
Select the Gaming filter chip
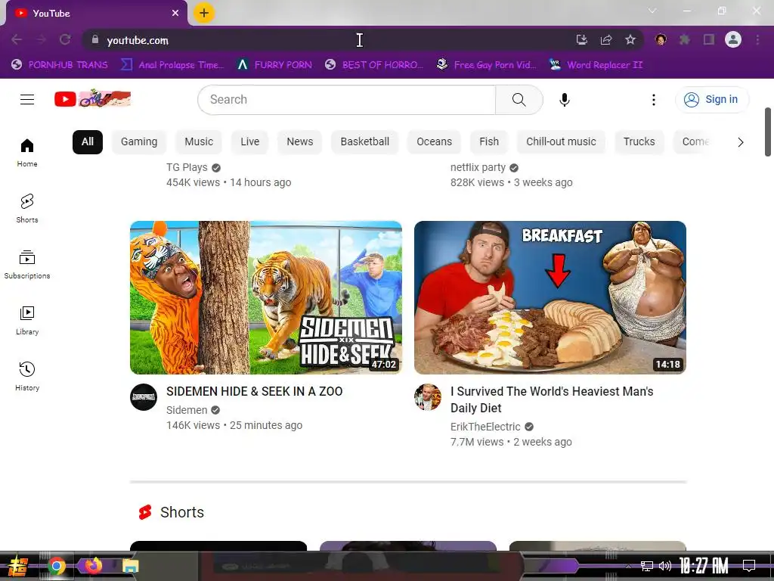click(x=139, y=141)
